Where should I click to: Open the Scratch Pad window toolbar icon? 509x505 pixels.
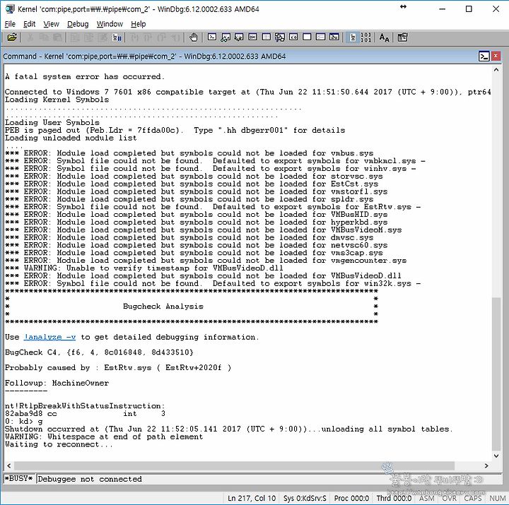point(307,37)
